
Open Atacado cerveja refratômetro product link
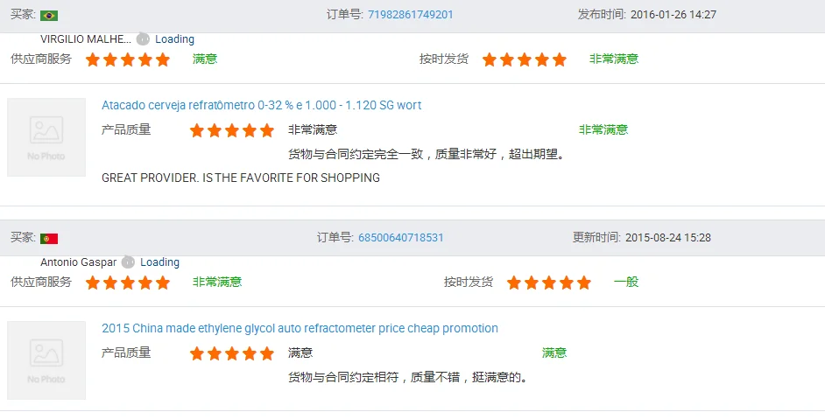[261, 106]
